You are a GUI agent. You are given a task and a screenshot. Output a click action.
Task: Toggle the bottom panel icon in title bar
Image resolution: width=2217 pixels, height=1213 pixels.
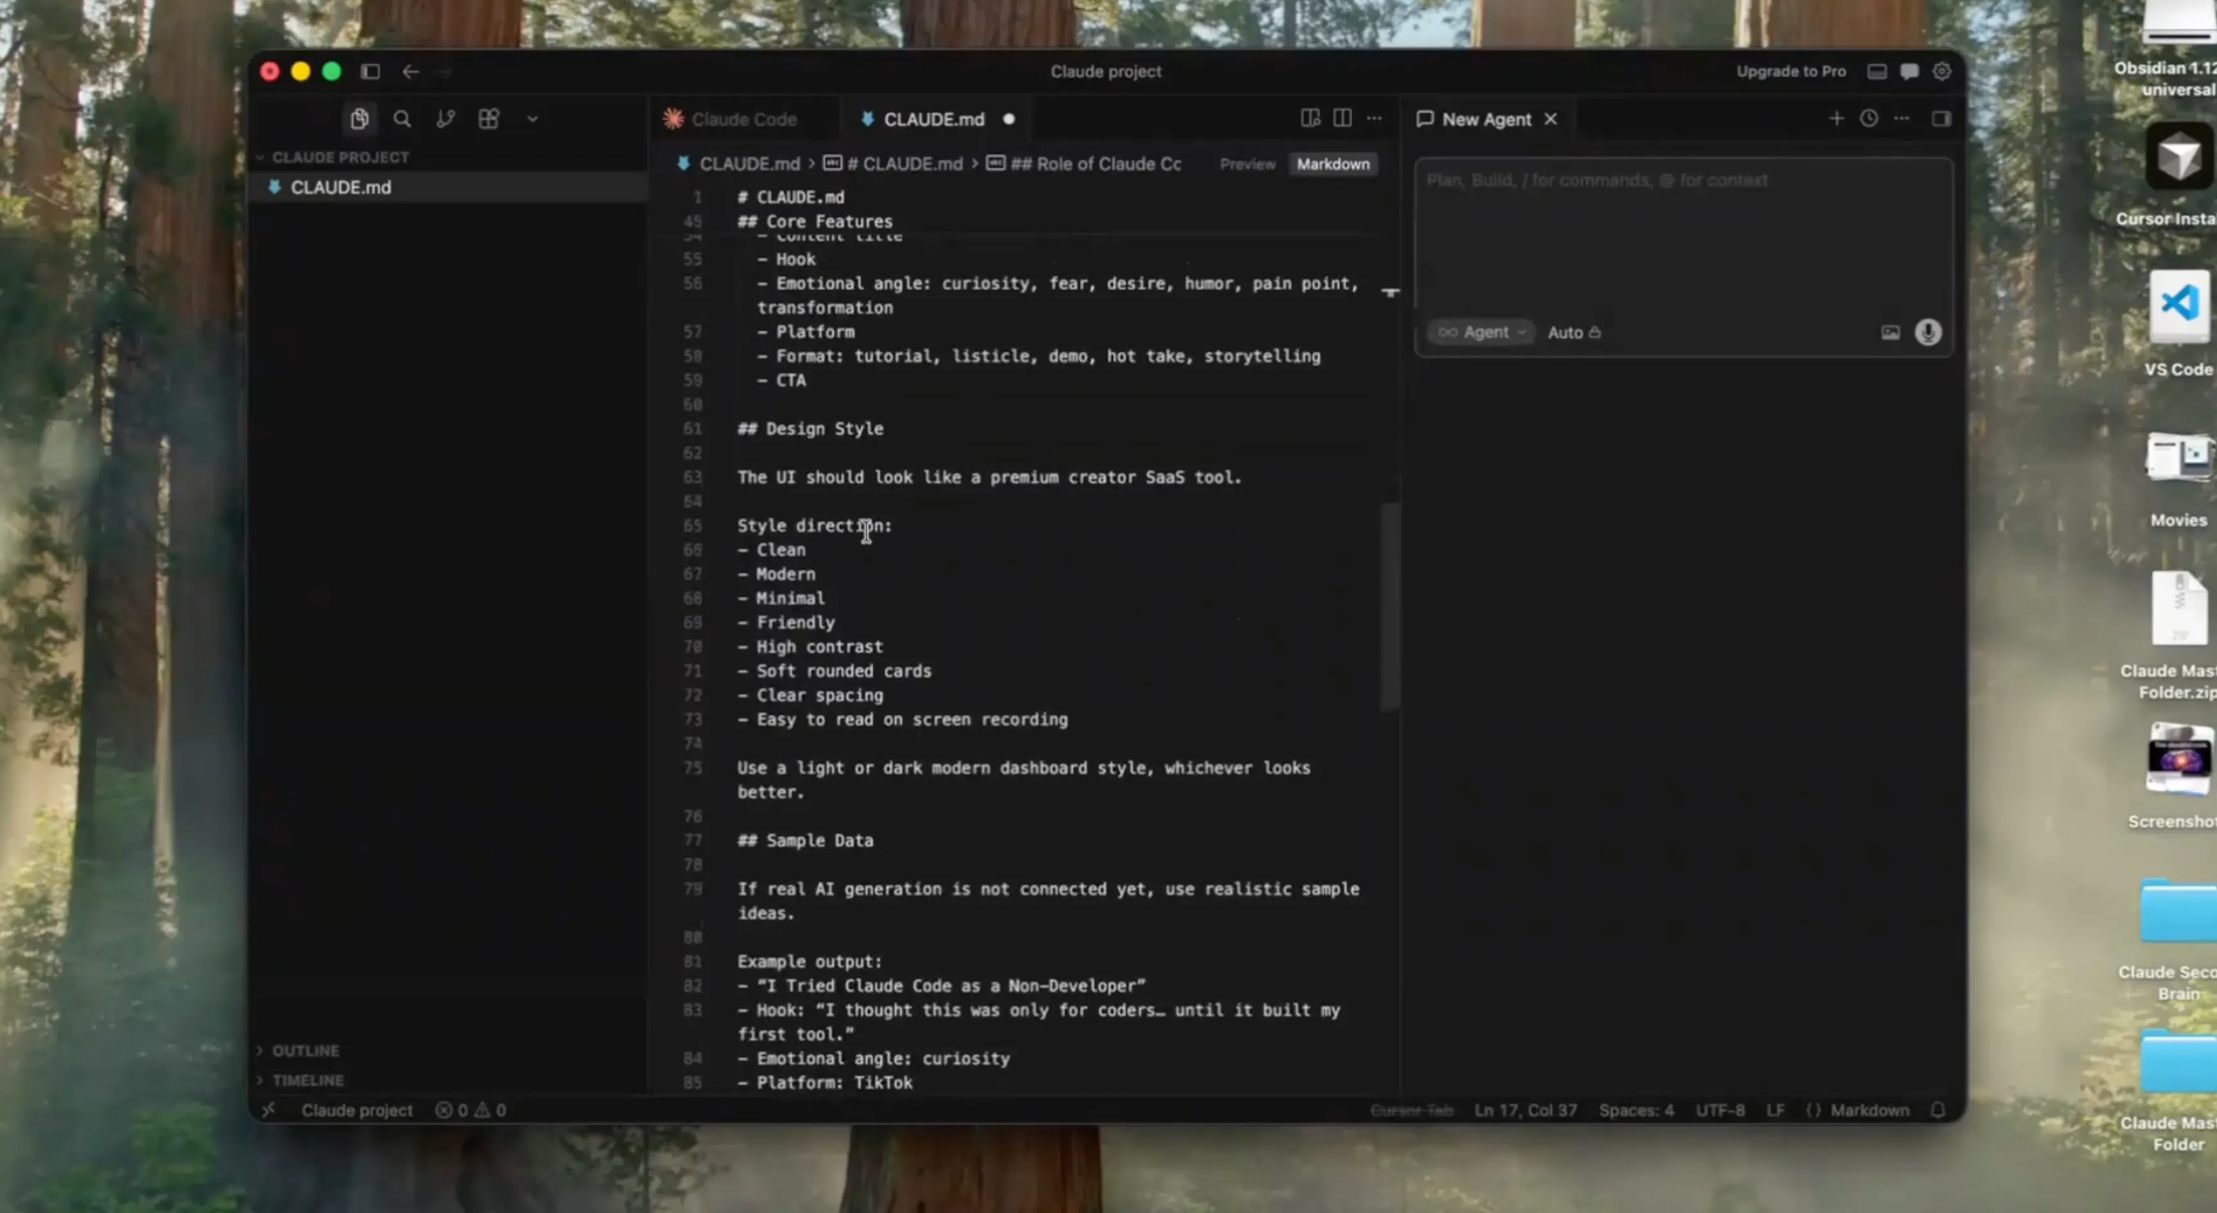(1877, 71)
